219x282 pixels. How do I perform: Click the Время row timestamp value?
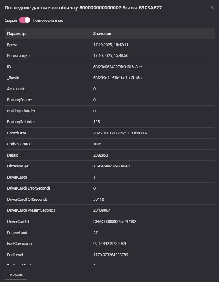[x=110, y=45]
